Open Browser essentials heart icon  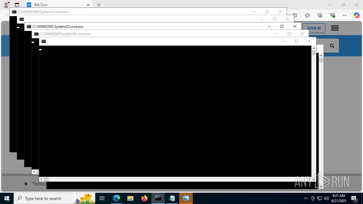point(332,15)
